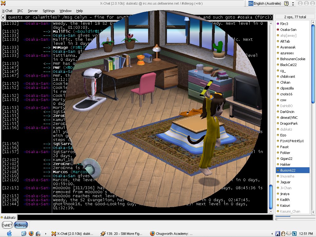Close the channel tab with X button
This screenshot has height=237, width=316.
click(3, 17)
